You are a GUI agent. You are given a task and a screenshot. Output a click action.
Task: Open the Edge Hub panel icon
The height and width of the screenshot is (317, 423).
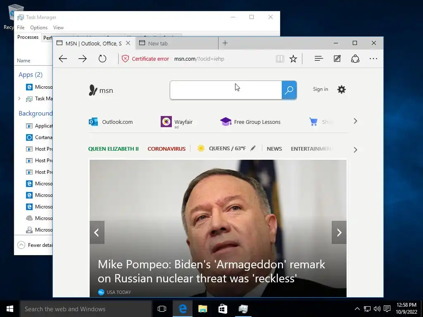318,59
